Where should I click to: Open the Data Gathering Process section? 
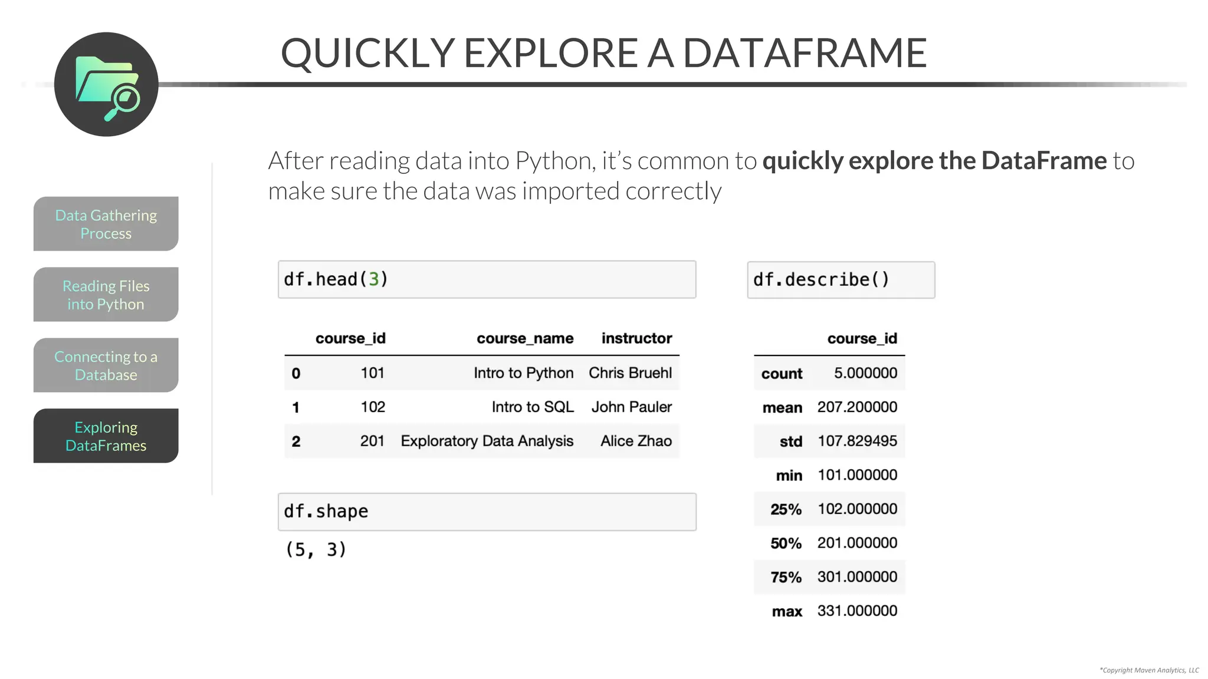coord(106,224)
